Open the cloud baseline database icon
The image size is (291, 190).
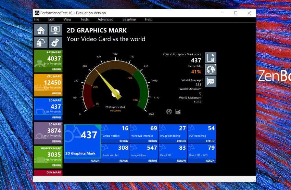point(41,42)
